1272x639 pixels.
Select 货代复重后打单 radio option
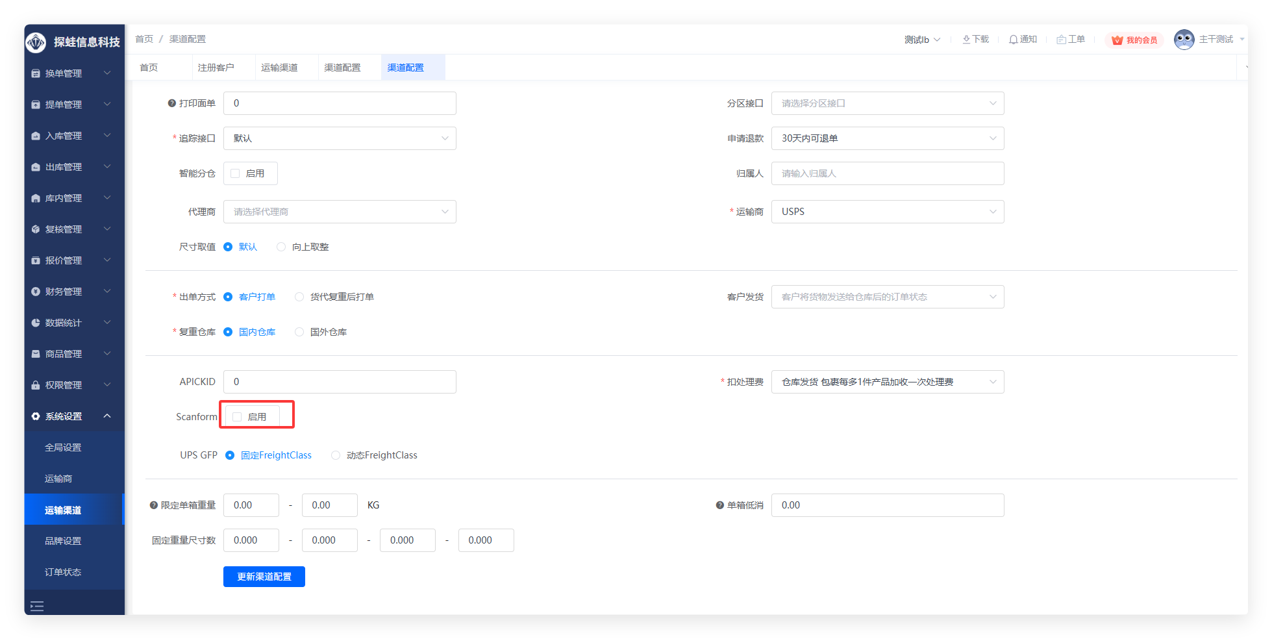click(299, 297)
